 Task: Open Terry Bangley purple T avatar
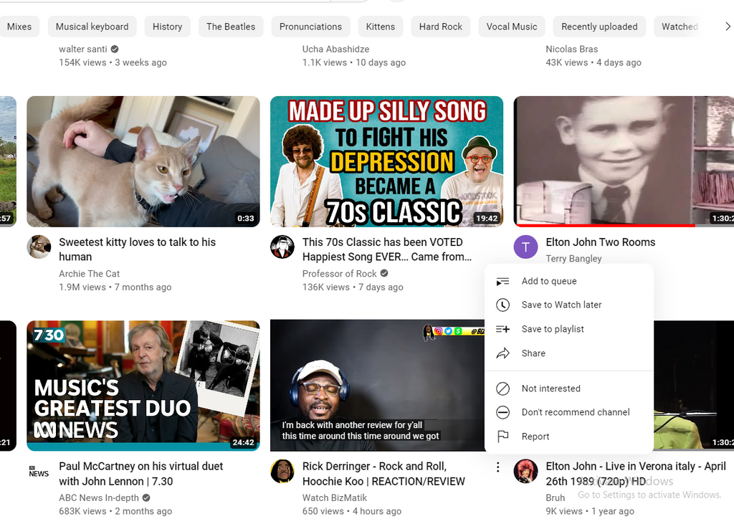click(x=525, y=247)
